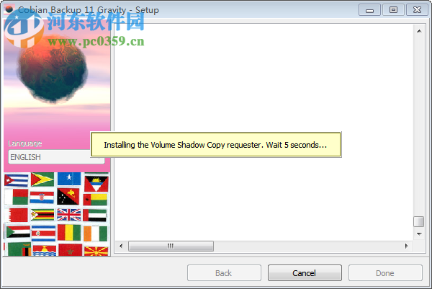Screen dimensions: 432x289
Task: Click the Croatia flag icon
Action: [42, 197]
